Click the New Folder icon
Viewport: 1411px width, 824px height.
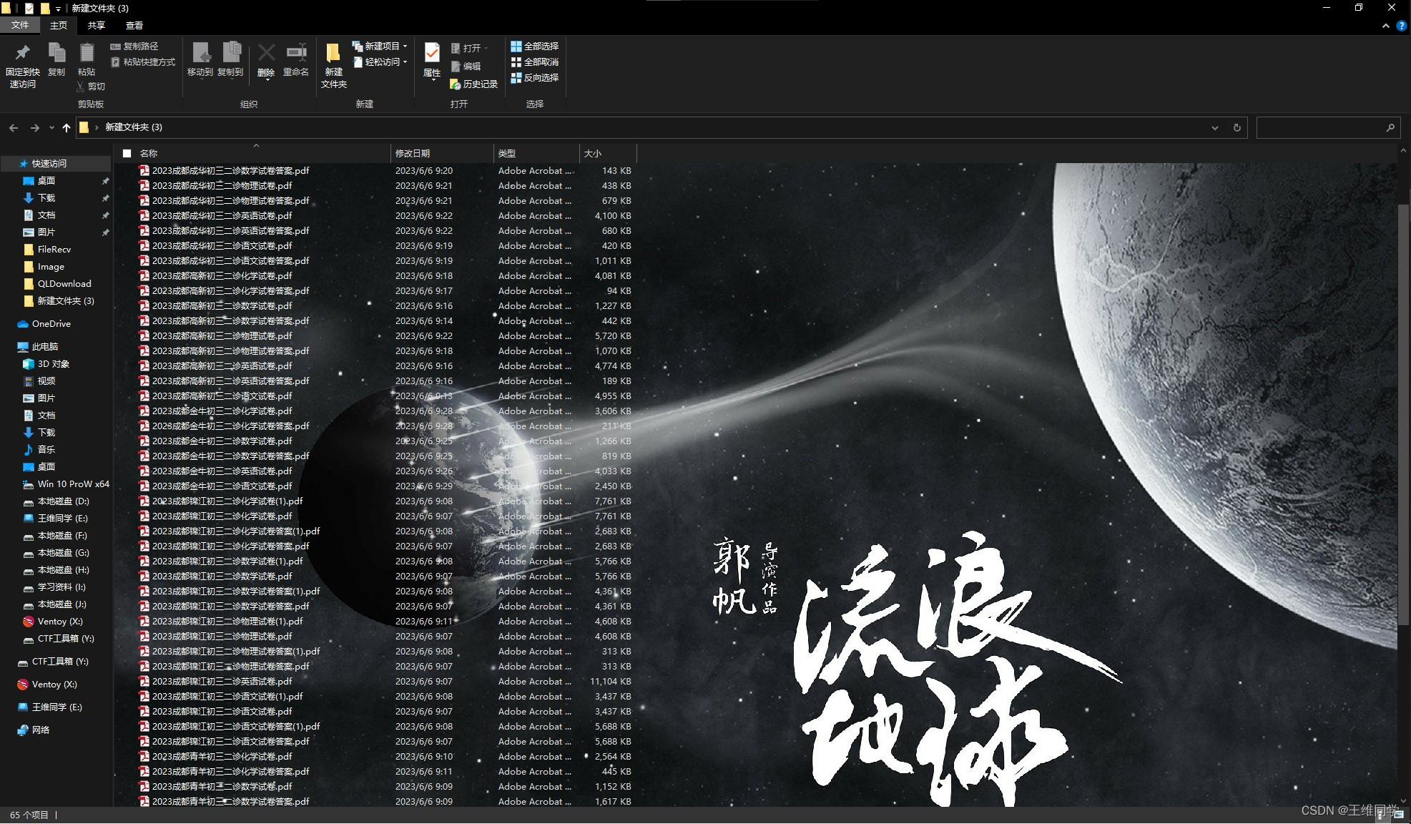(333, 54)
